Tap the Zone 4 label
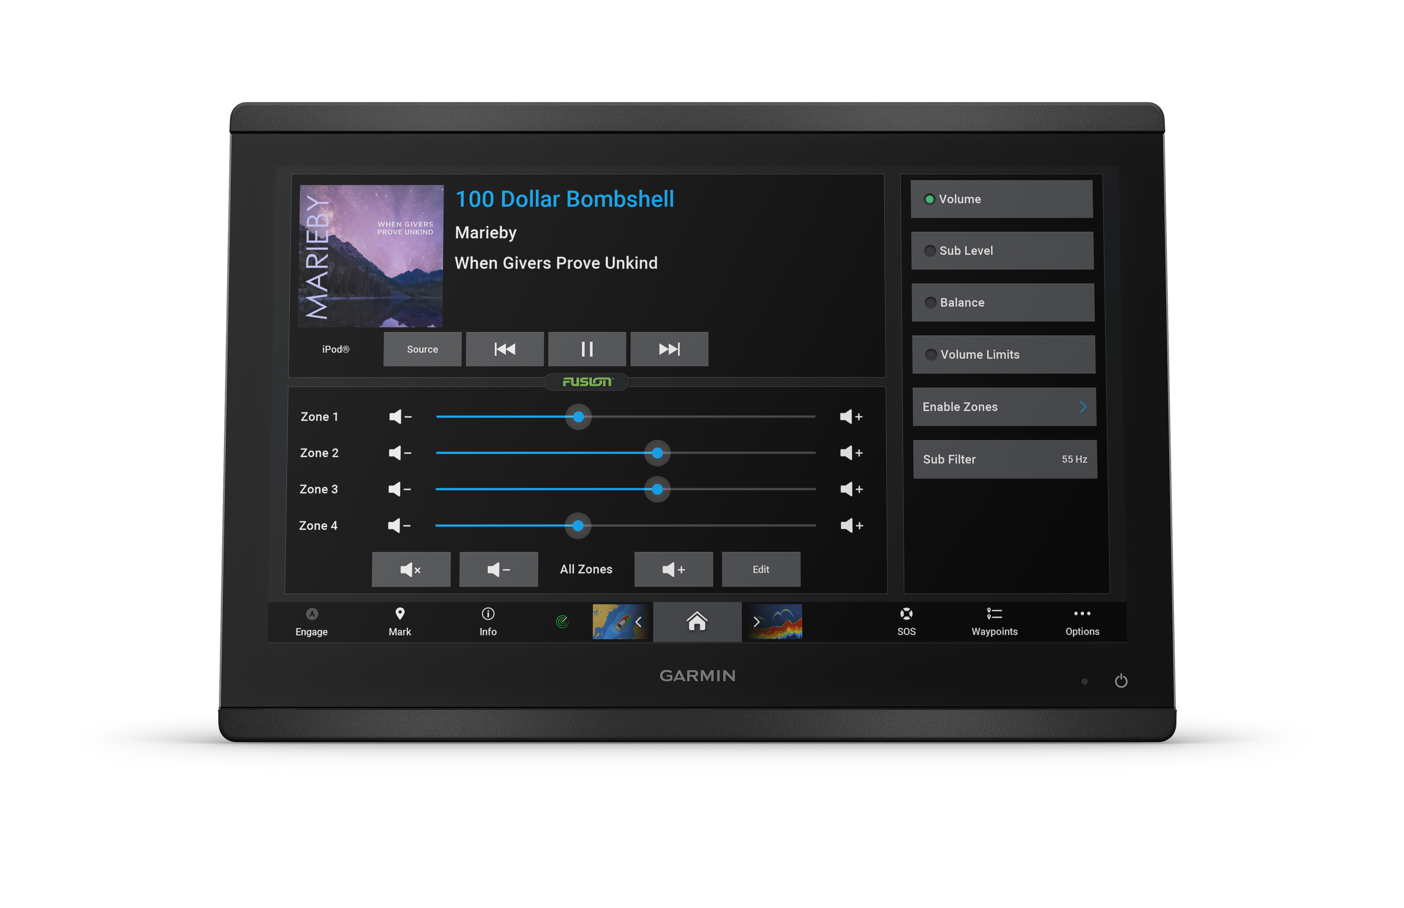Image resolution: width=1404 pixels, height=908 pixels. point(318,525)
